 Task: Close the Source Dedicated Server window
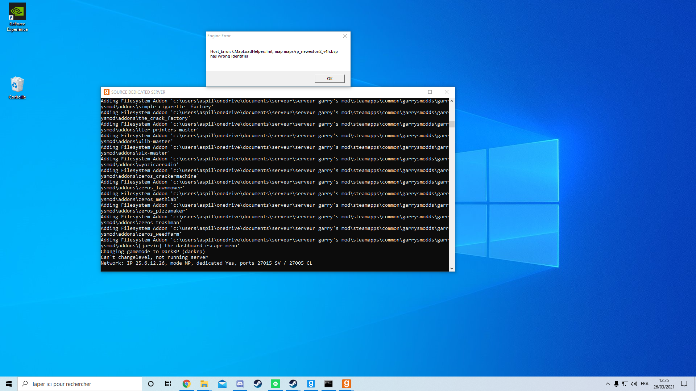[447, 92]
